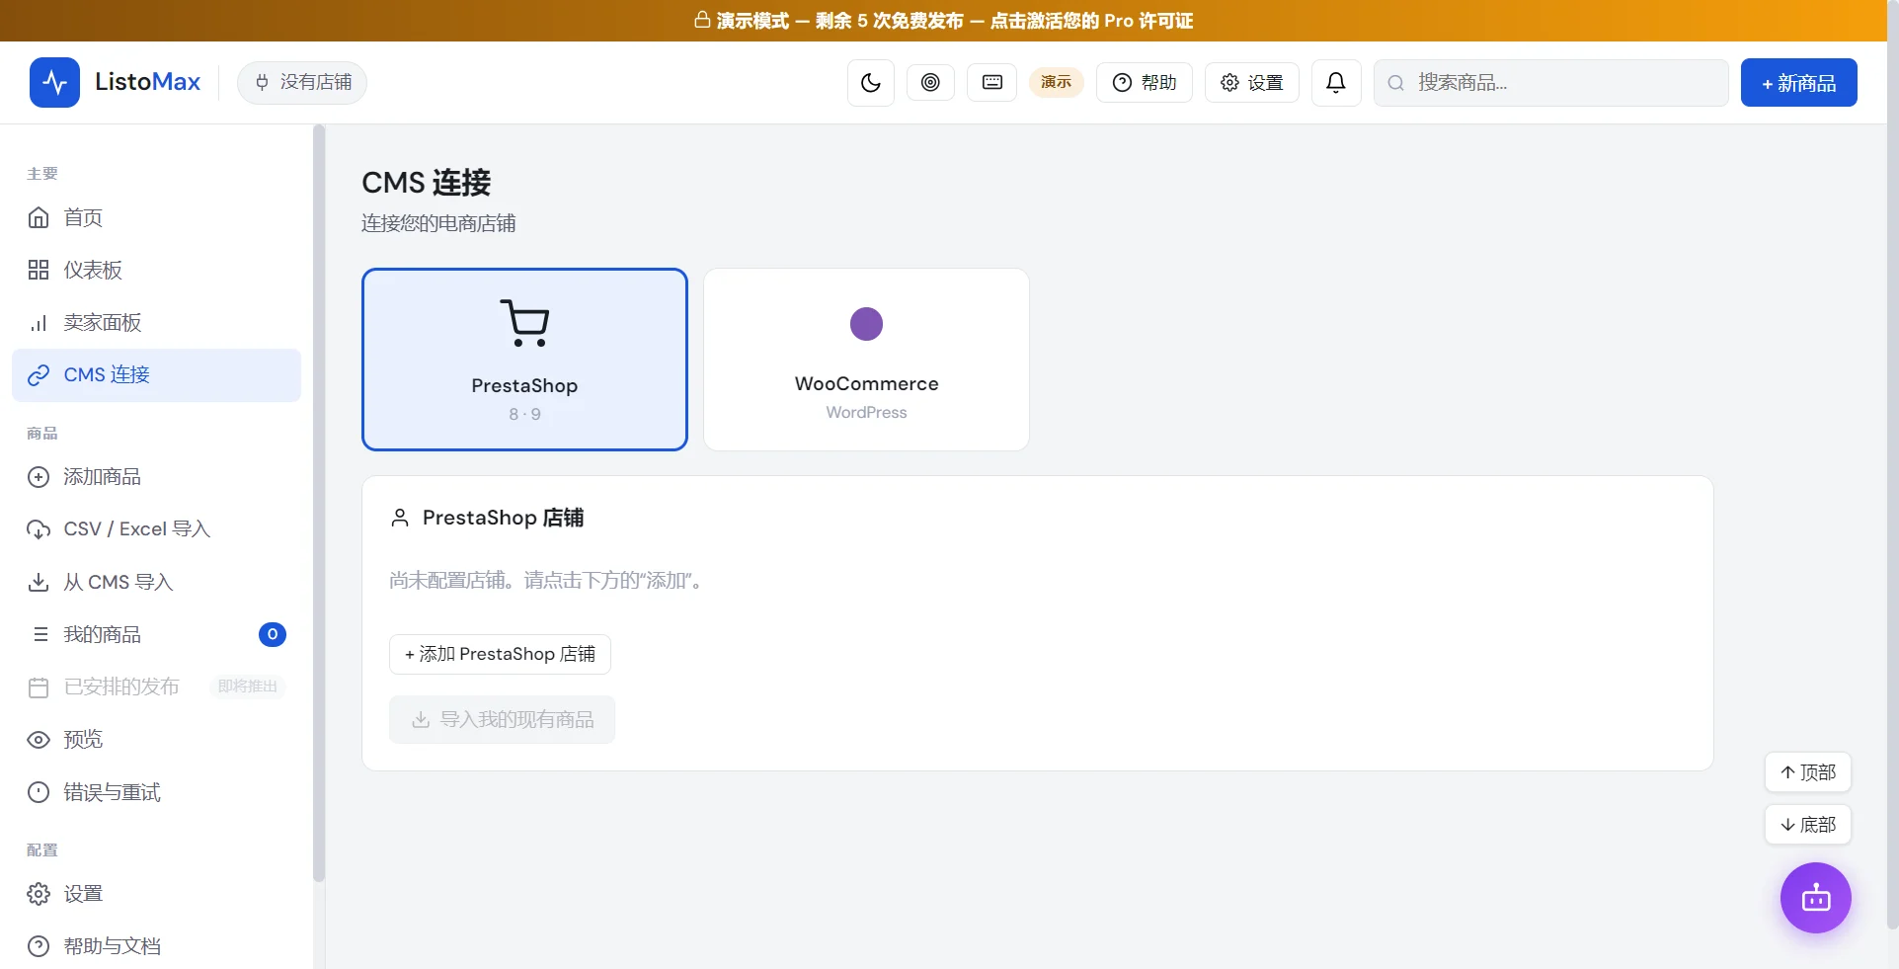Click the PrestaShop shopping cart icon
Viewport: 1899px width, 969px height.
coord(524,323)
